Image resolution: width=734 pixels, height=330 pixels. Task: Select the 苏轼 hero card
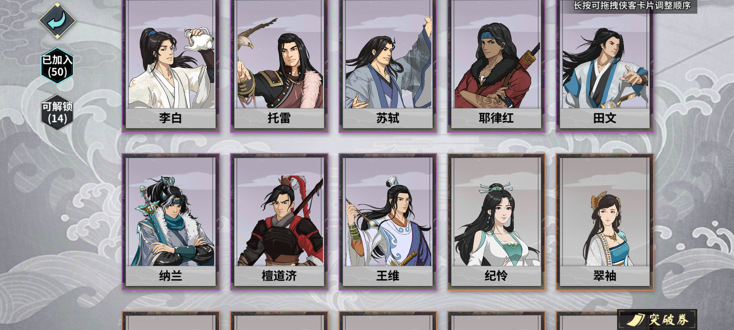388,66
